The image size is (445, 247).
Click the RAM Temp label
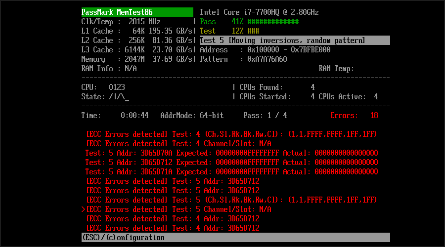coord(336,68)
